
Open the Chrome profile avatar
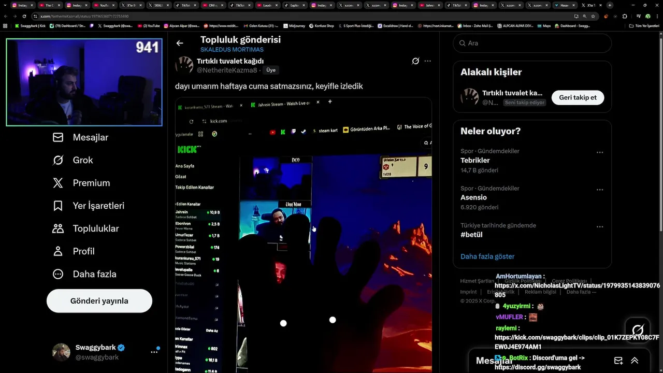tap(647, 16)
